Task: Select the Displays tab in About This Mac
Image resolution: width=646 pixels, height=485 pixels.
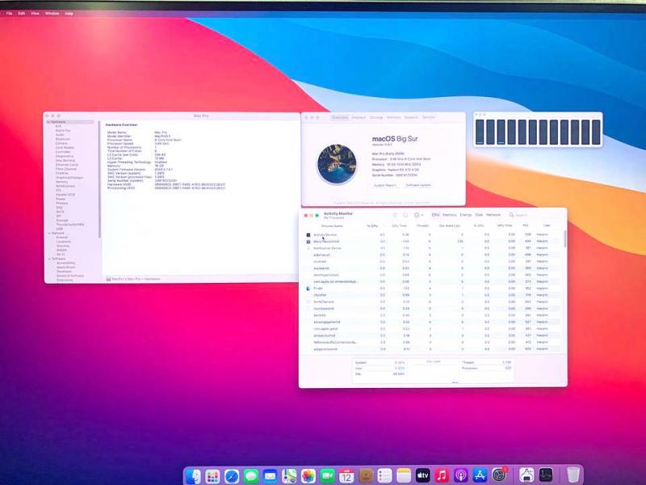Action: (359, 117)
